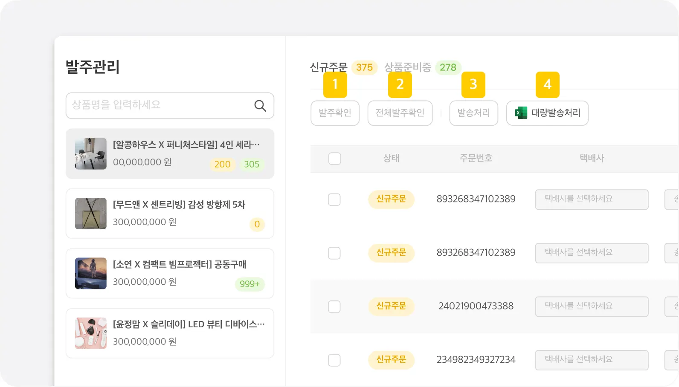Check the first order 893268347102389 row
Viewport: 679px width, 387px height.
point(334,199)
